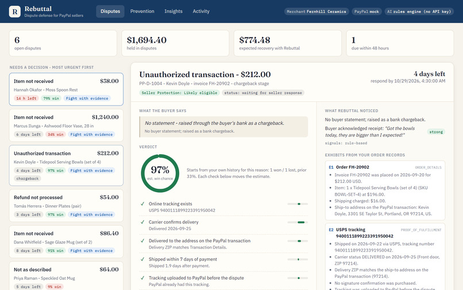Click checkmark beside Shipped within 7 days

142,259
